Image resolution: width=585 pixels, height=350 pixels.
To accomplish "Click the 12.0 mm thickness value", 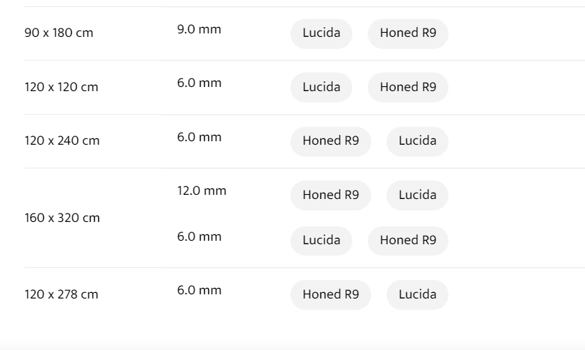I will [201, 191].
